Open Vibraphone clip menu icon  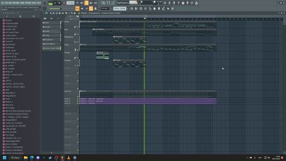pos(114,37)
